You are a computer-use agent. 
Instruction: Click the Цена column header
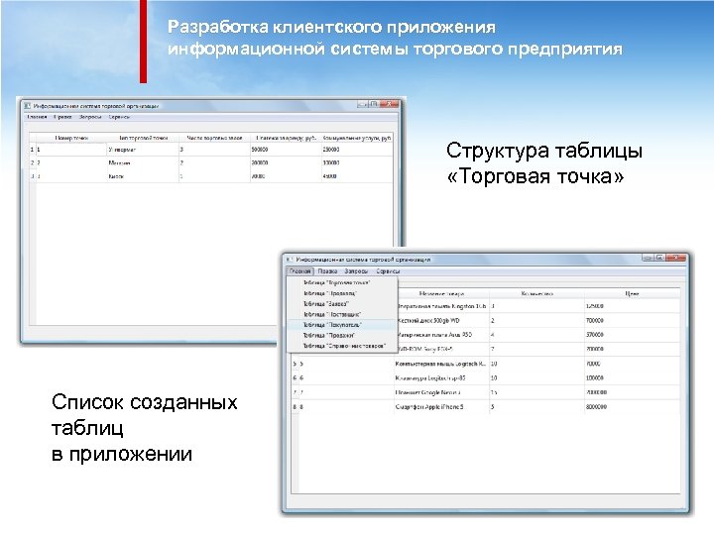click(x=632, y=294)
